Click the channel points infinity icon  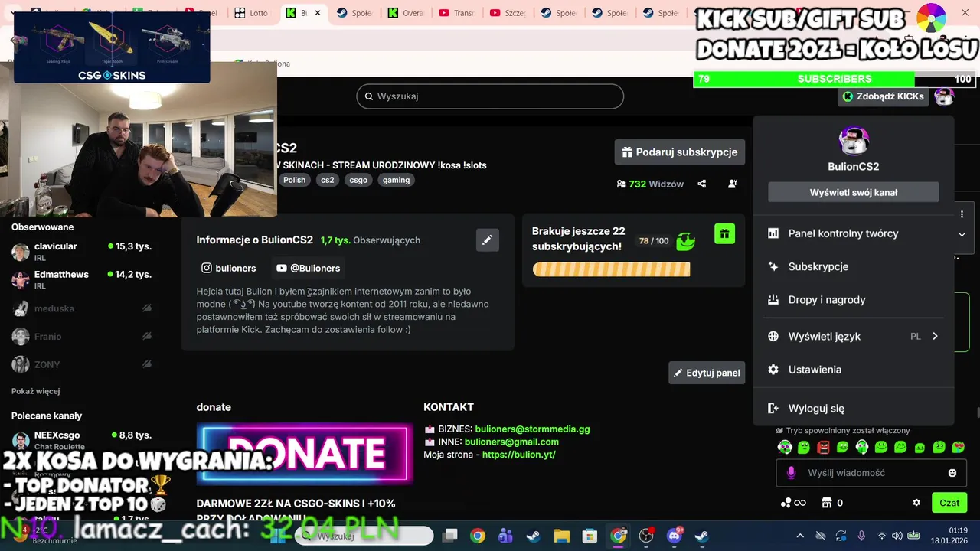click(792, 503)
